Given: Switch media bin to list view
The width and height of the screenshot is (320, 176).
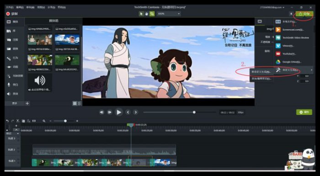Looking at the screenshot, I should click(80, 104).
